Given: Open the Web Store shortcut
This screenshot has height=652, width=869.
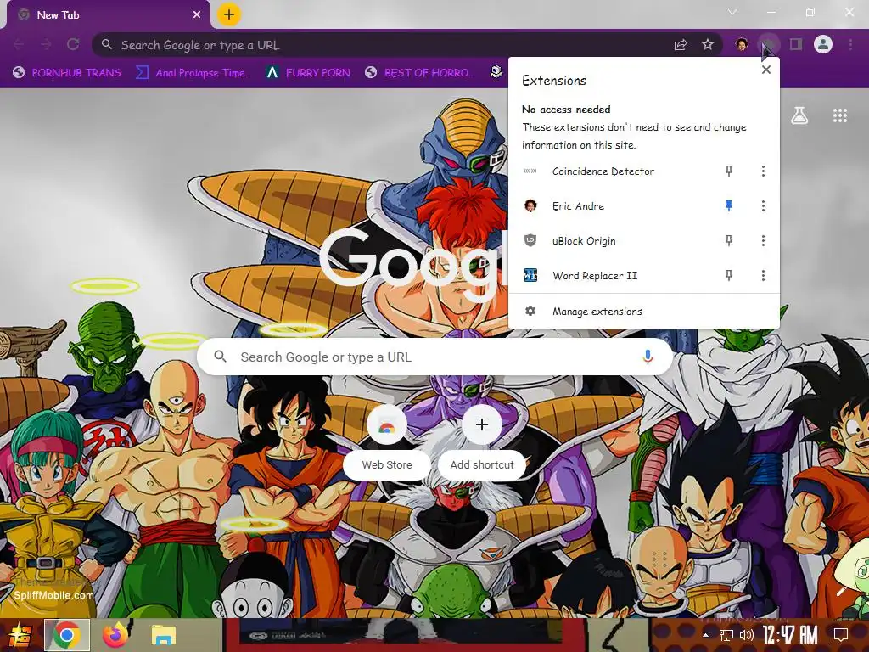Looking at the screenshot, I should (387, 441).
